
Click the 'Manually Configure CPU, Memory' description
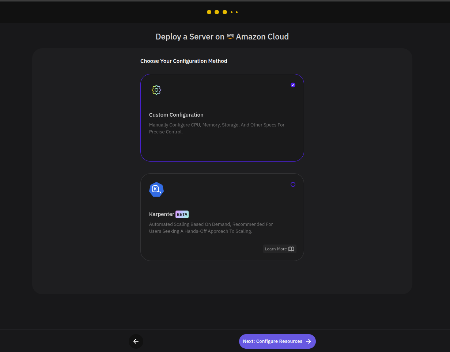[x=217, y=128]
